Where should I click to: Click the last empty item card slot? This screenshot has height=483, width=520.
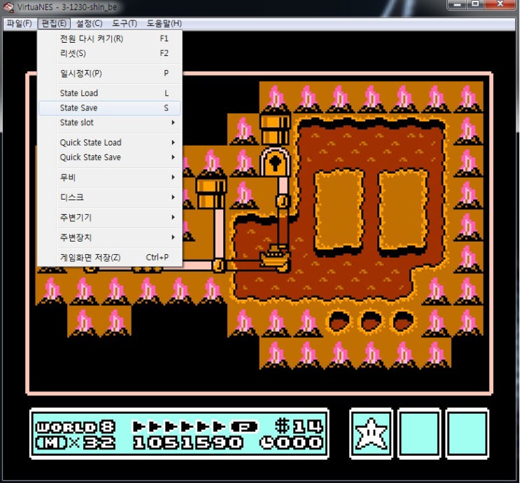tap(468, 433)
